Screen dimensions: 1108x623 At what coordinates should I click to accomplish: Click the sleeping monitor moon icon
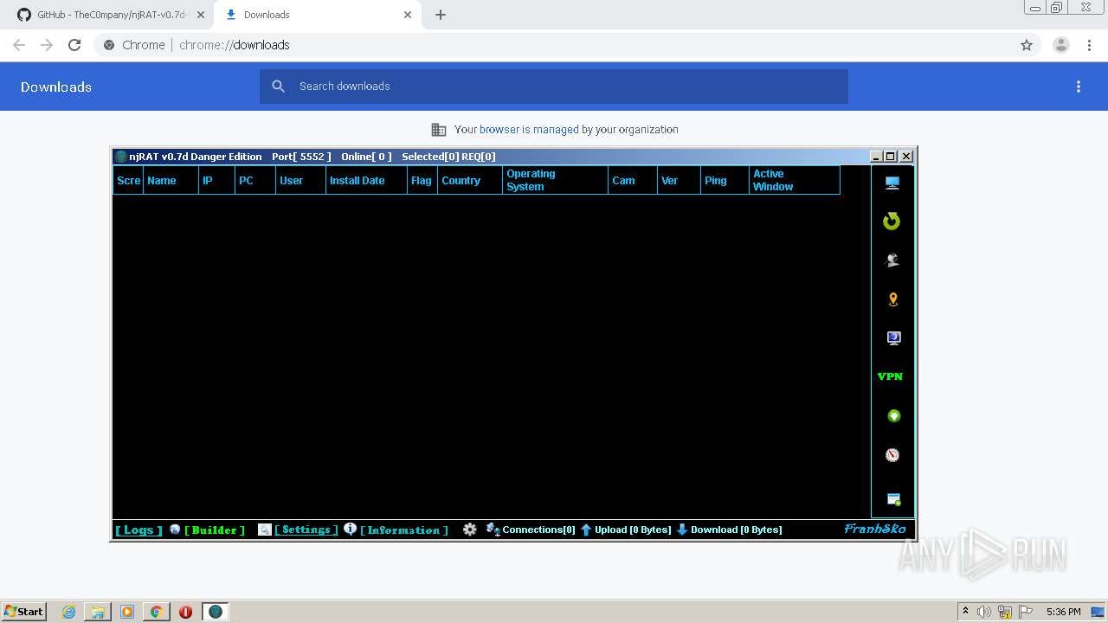click(x=893, y=338)
